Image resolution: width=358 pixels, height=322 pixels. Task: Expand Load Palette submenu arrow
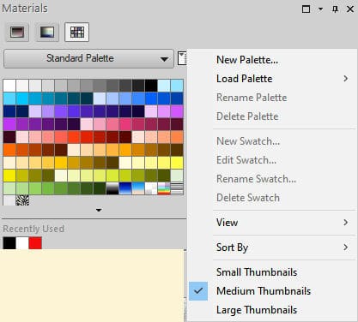[x=346, y=79]
